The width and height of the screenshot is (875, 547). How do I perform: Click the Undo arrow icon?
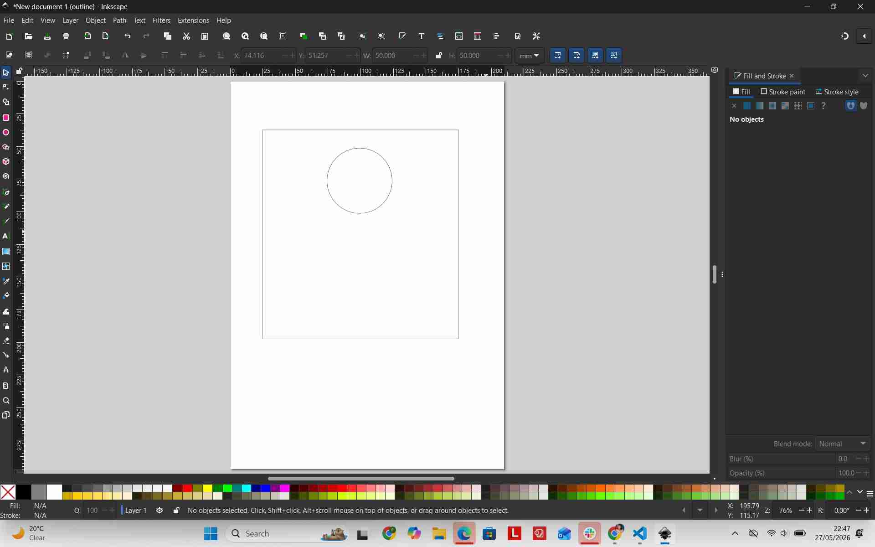pos(128,36)
